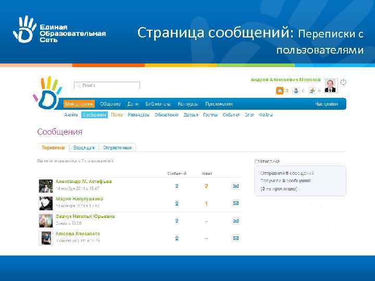Switch to the Переписки tab
Screen dimensions: 375x281
tap(53, 148)
